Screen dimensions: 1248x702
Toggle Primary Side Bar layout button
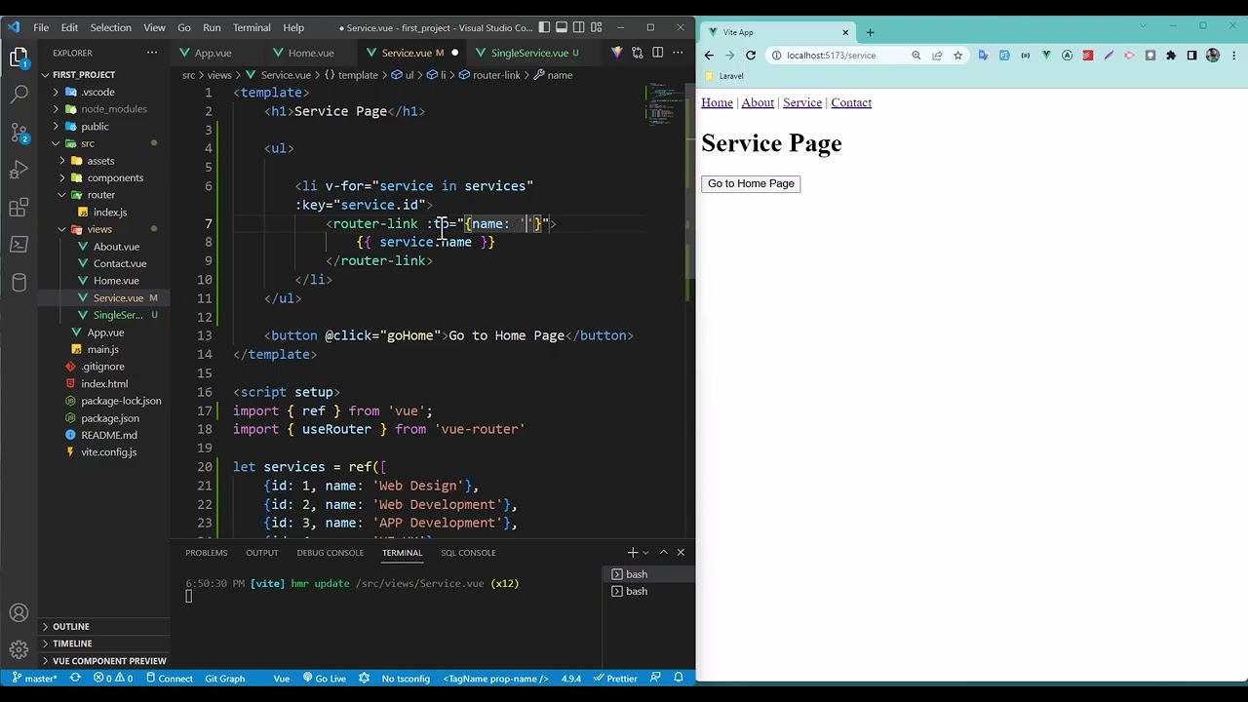(544, 27)
